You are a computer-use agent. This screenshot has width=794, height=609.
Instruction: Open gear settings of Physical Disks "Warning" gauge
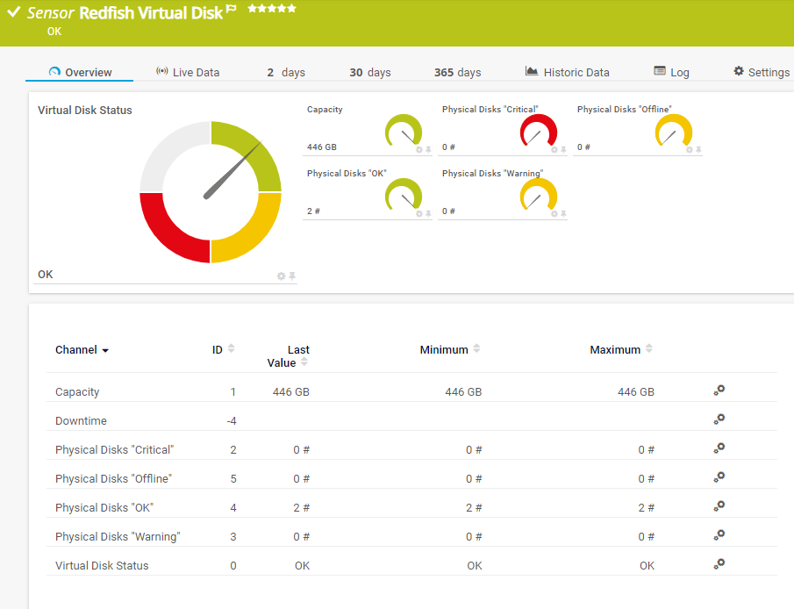pyautogui.click(x=554, y=214)
